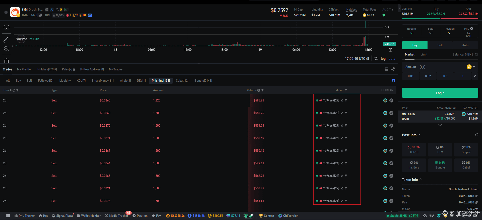The width and height of the screenshot is (482, 220).
Task: Collapse the Token Info section
Action: pos(420,180)
